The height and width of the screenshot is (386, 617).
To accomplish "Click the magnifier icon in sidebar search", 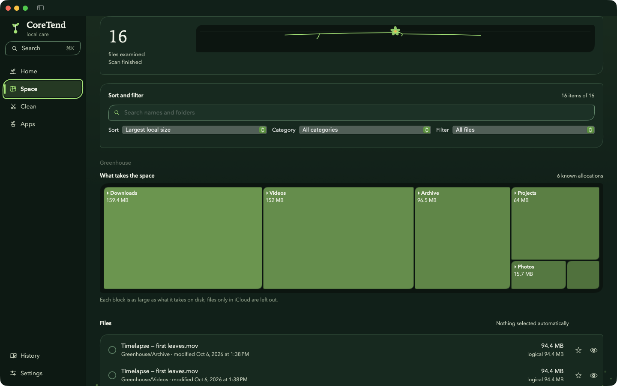I will 15,48.
